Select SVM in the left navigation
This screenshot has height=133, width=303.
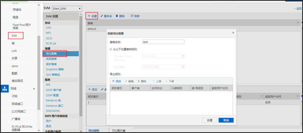coord(14,36)
